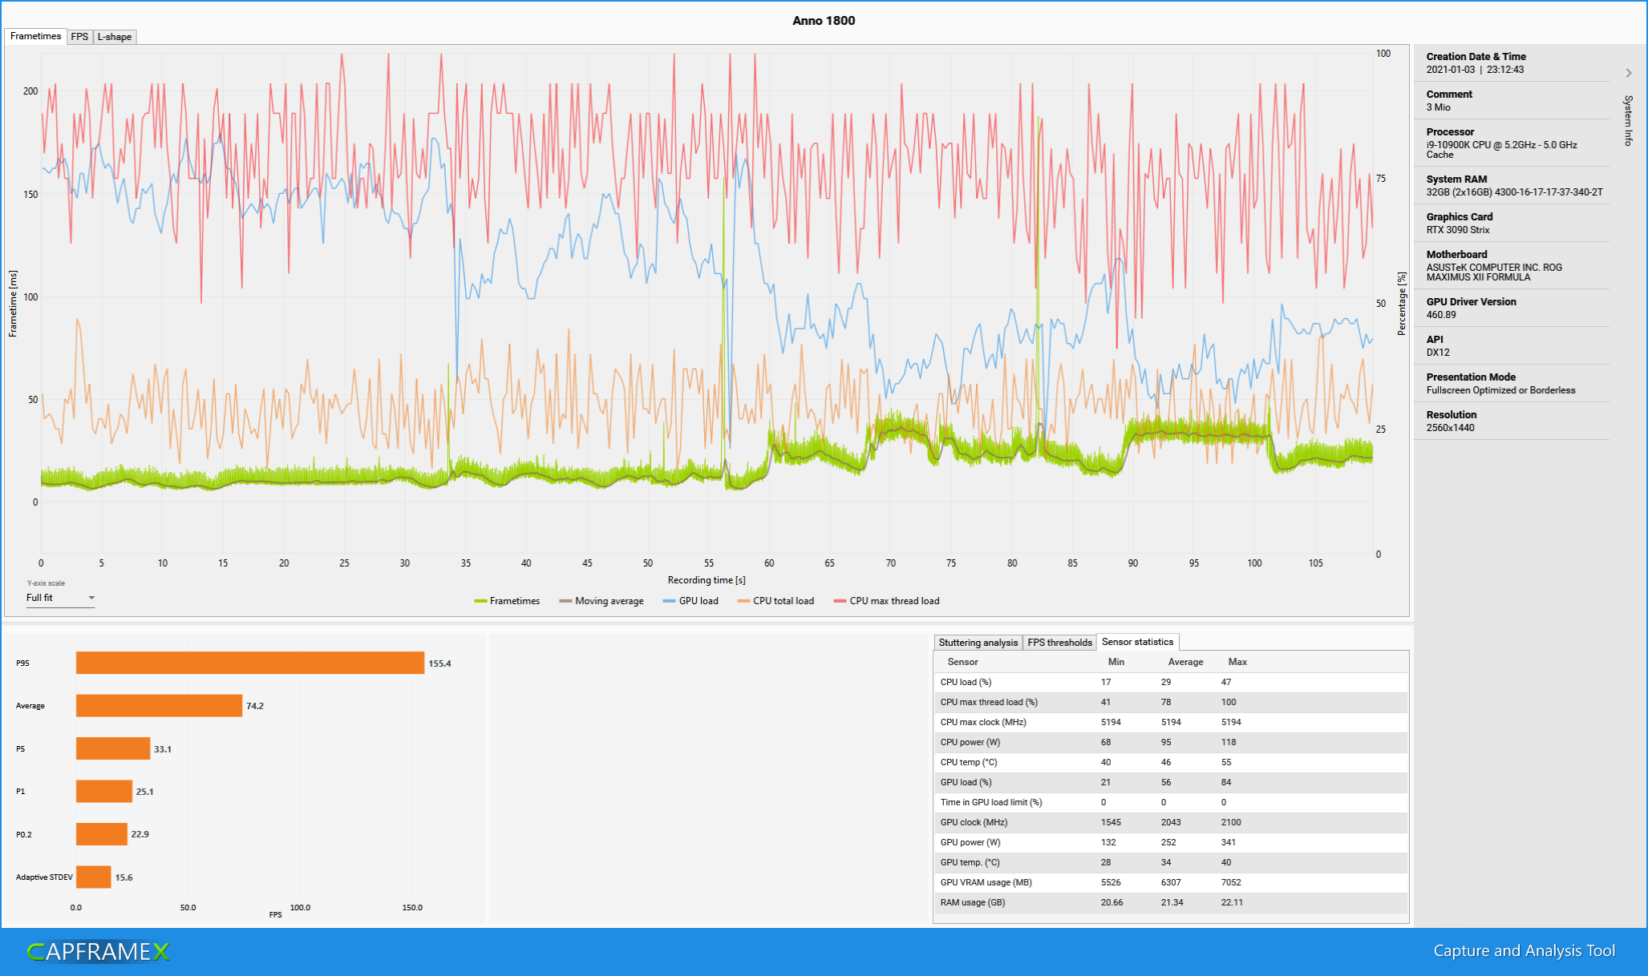Click the P95 orange bar
Image resolution: width=1648 pixels, height=976 pixels.
[250, 663]
